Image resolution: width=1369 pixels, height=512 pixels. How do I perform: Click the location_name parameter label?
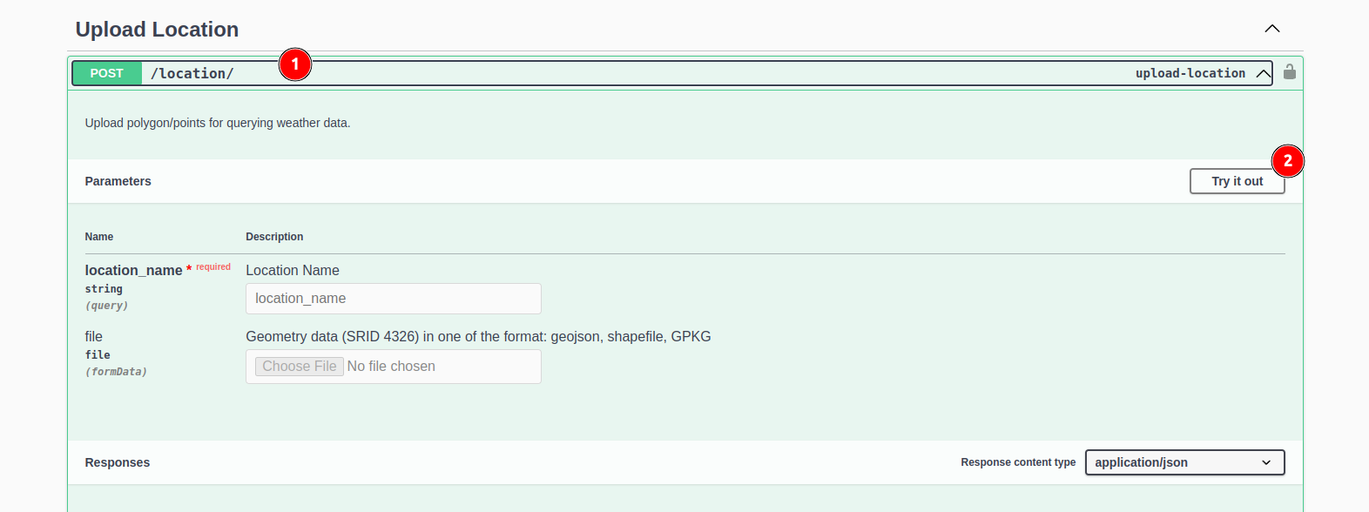click(133, 271)
